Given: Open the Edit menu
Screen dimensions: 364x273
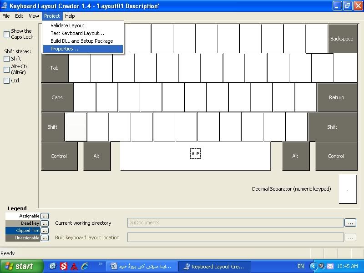Looking at the screenshot, I should point(19,16).
